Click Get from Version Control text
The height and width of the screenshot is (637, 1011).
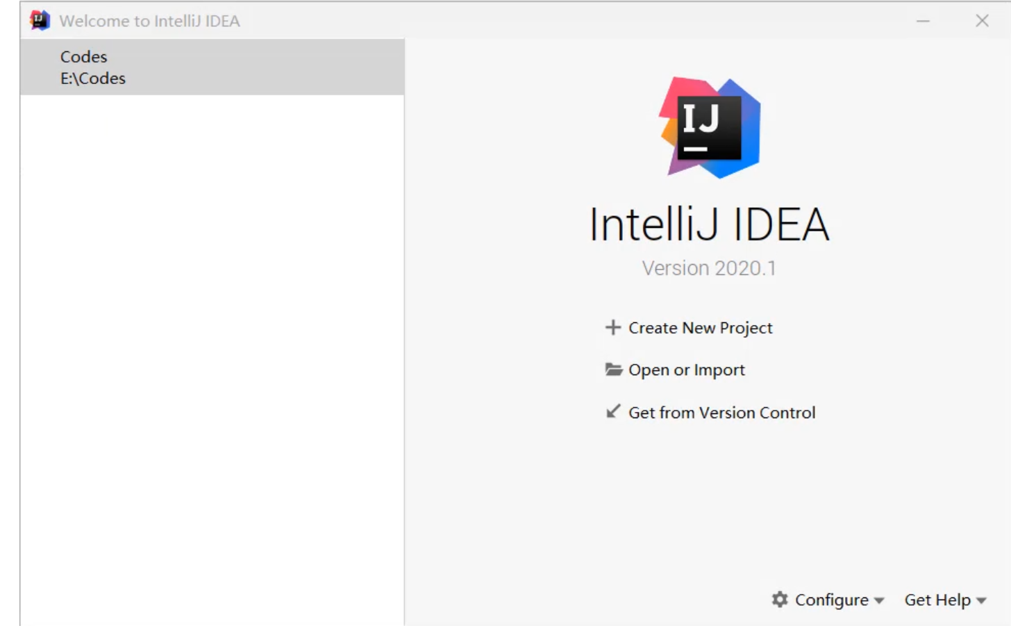click(x=721, y=413)
